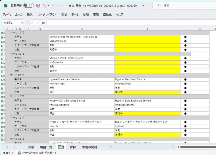Click the three-dot handle beside the Name Box

(27, 23)
